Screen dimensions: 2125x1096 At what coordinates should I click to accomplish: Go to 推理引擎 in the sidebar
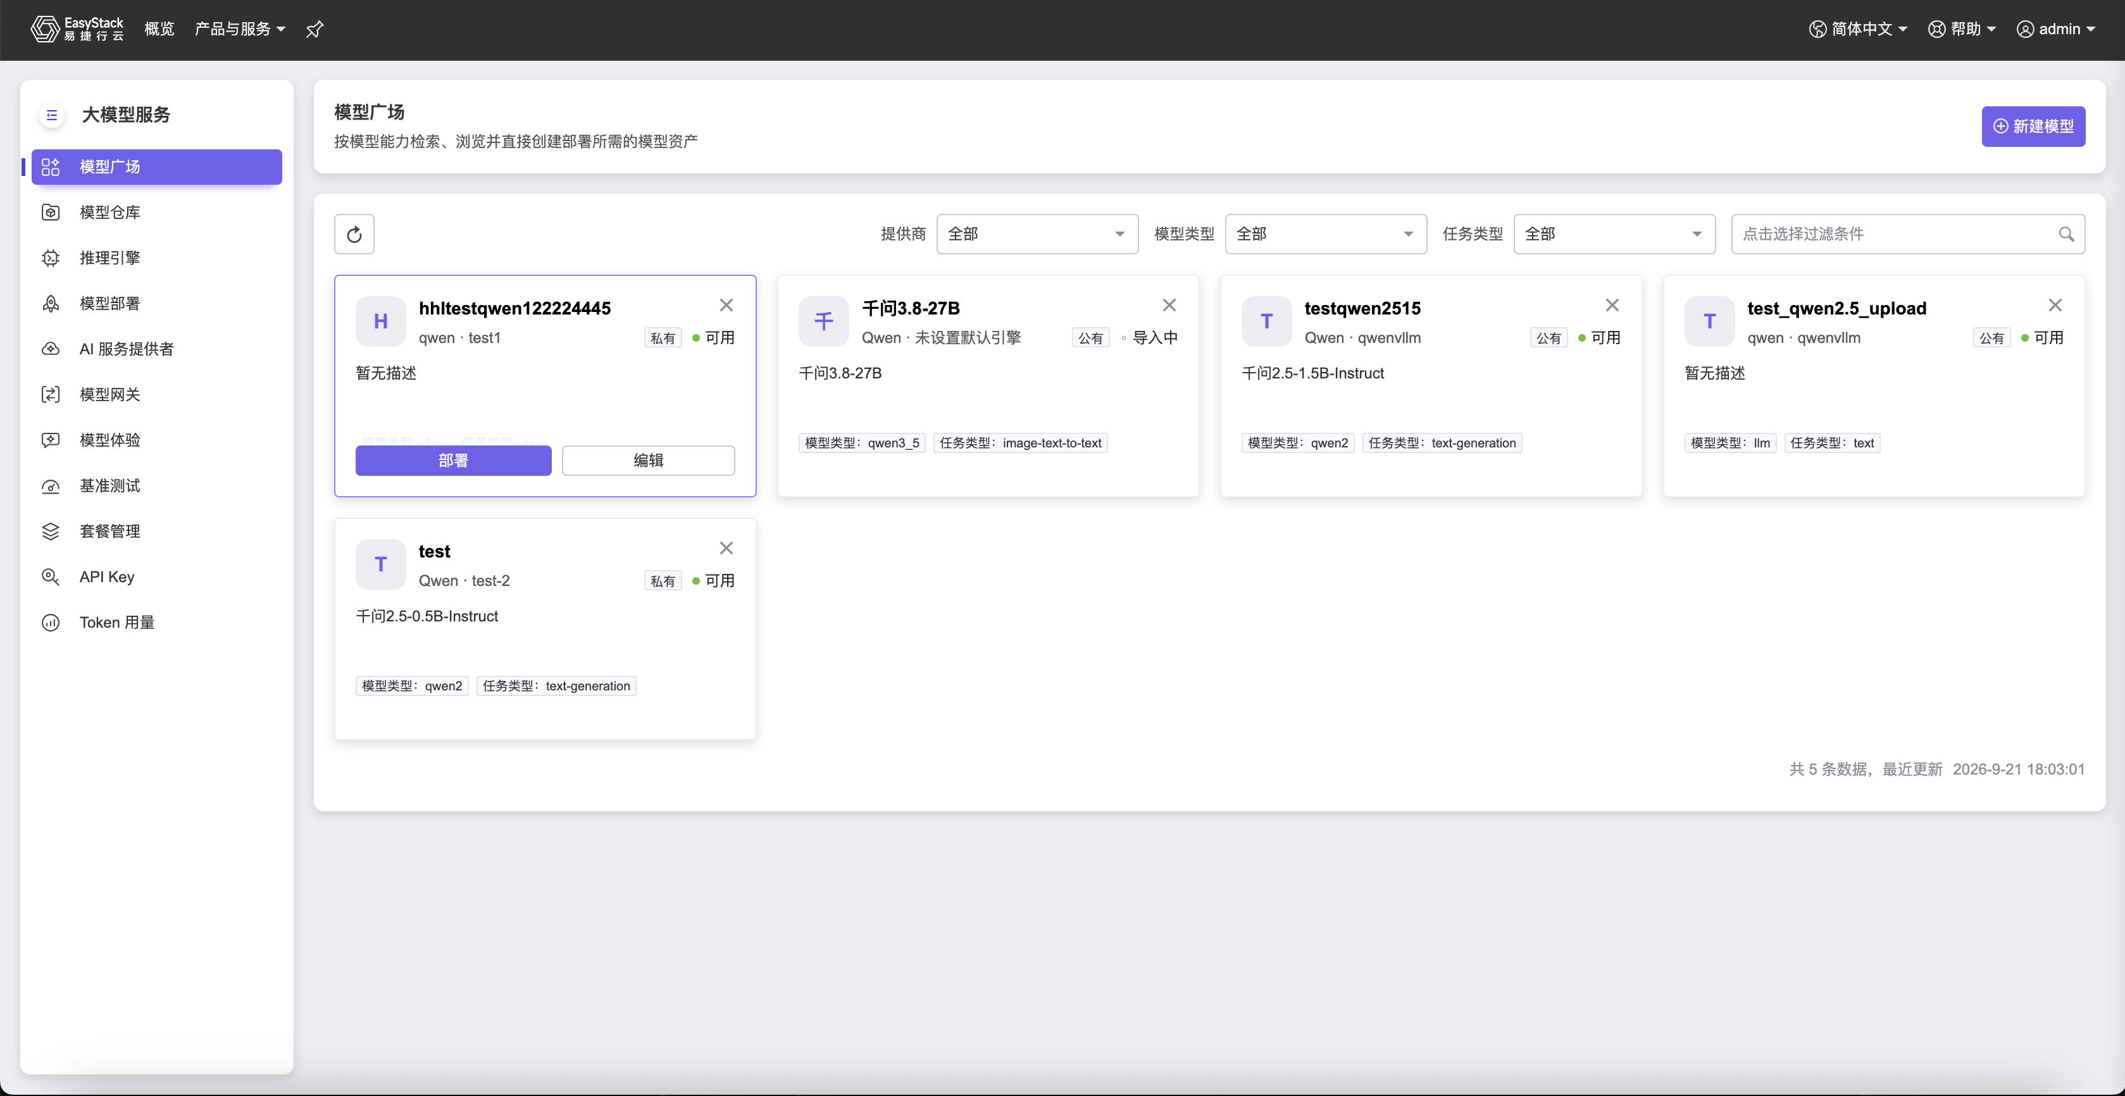coord(157,258)
